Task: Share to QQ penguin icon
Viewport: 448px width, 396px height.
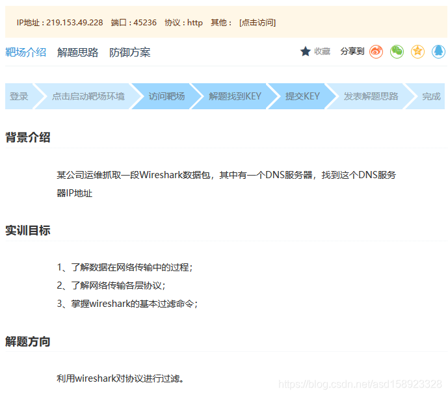Action: (x=438, y=52)
